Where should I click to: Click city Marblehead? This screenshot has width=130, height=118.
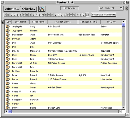pyautogui.click(x=106, y=108)
